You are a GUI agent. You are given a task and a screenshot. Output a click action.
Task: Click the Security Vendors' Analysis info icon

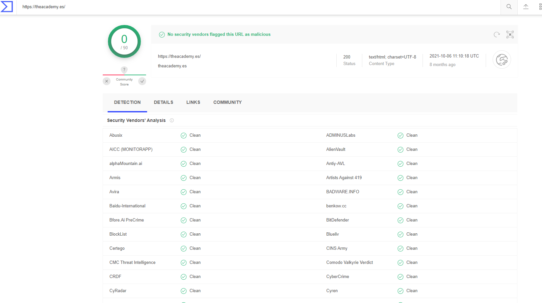(172, 121)
